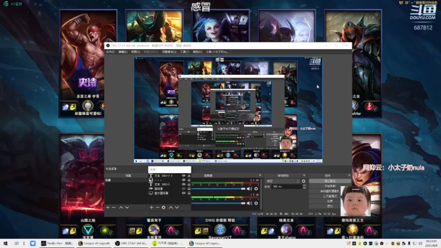This screenshot has height=248, width=441.
Task: Open the File menu in OBS
Action: click(110, 52)
